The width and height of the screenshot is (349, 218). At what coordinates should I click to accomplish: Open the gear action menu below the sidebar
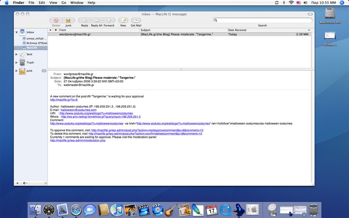pyautogui.click(x=25, y=183)
